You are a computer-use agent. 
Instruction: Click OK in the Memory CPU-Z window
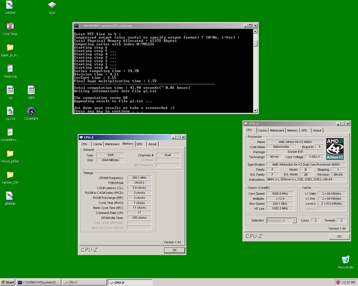point(175,250)
